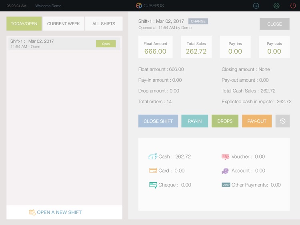The width and height of the screenshot is (300, 225).
Task: Click the Total Sales 262.72 card
Action: tap(196, 47)
